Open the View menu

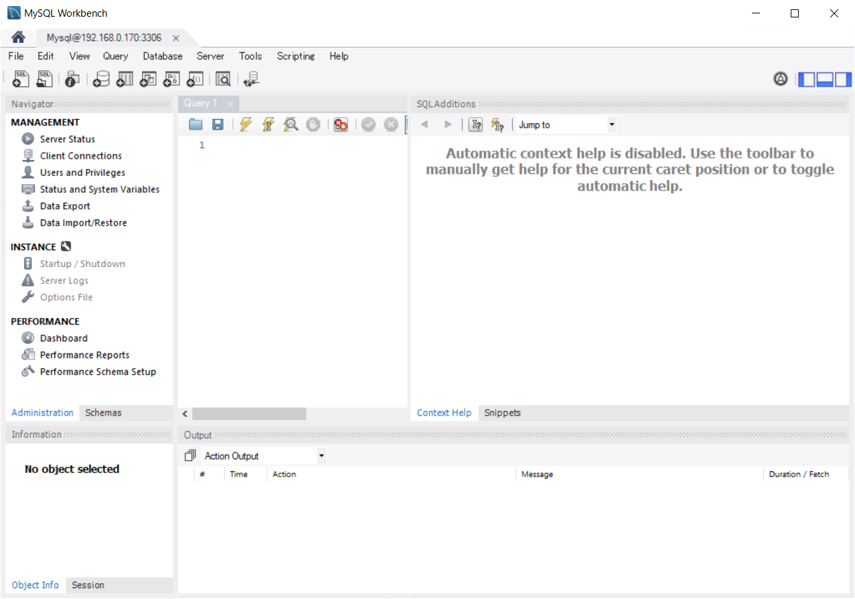click(80, 56)
